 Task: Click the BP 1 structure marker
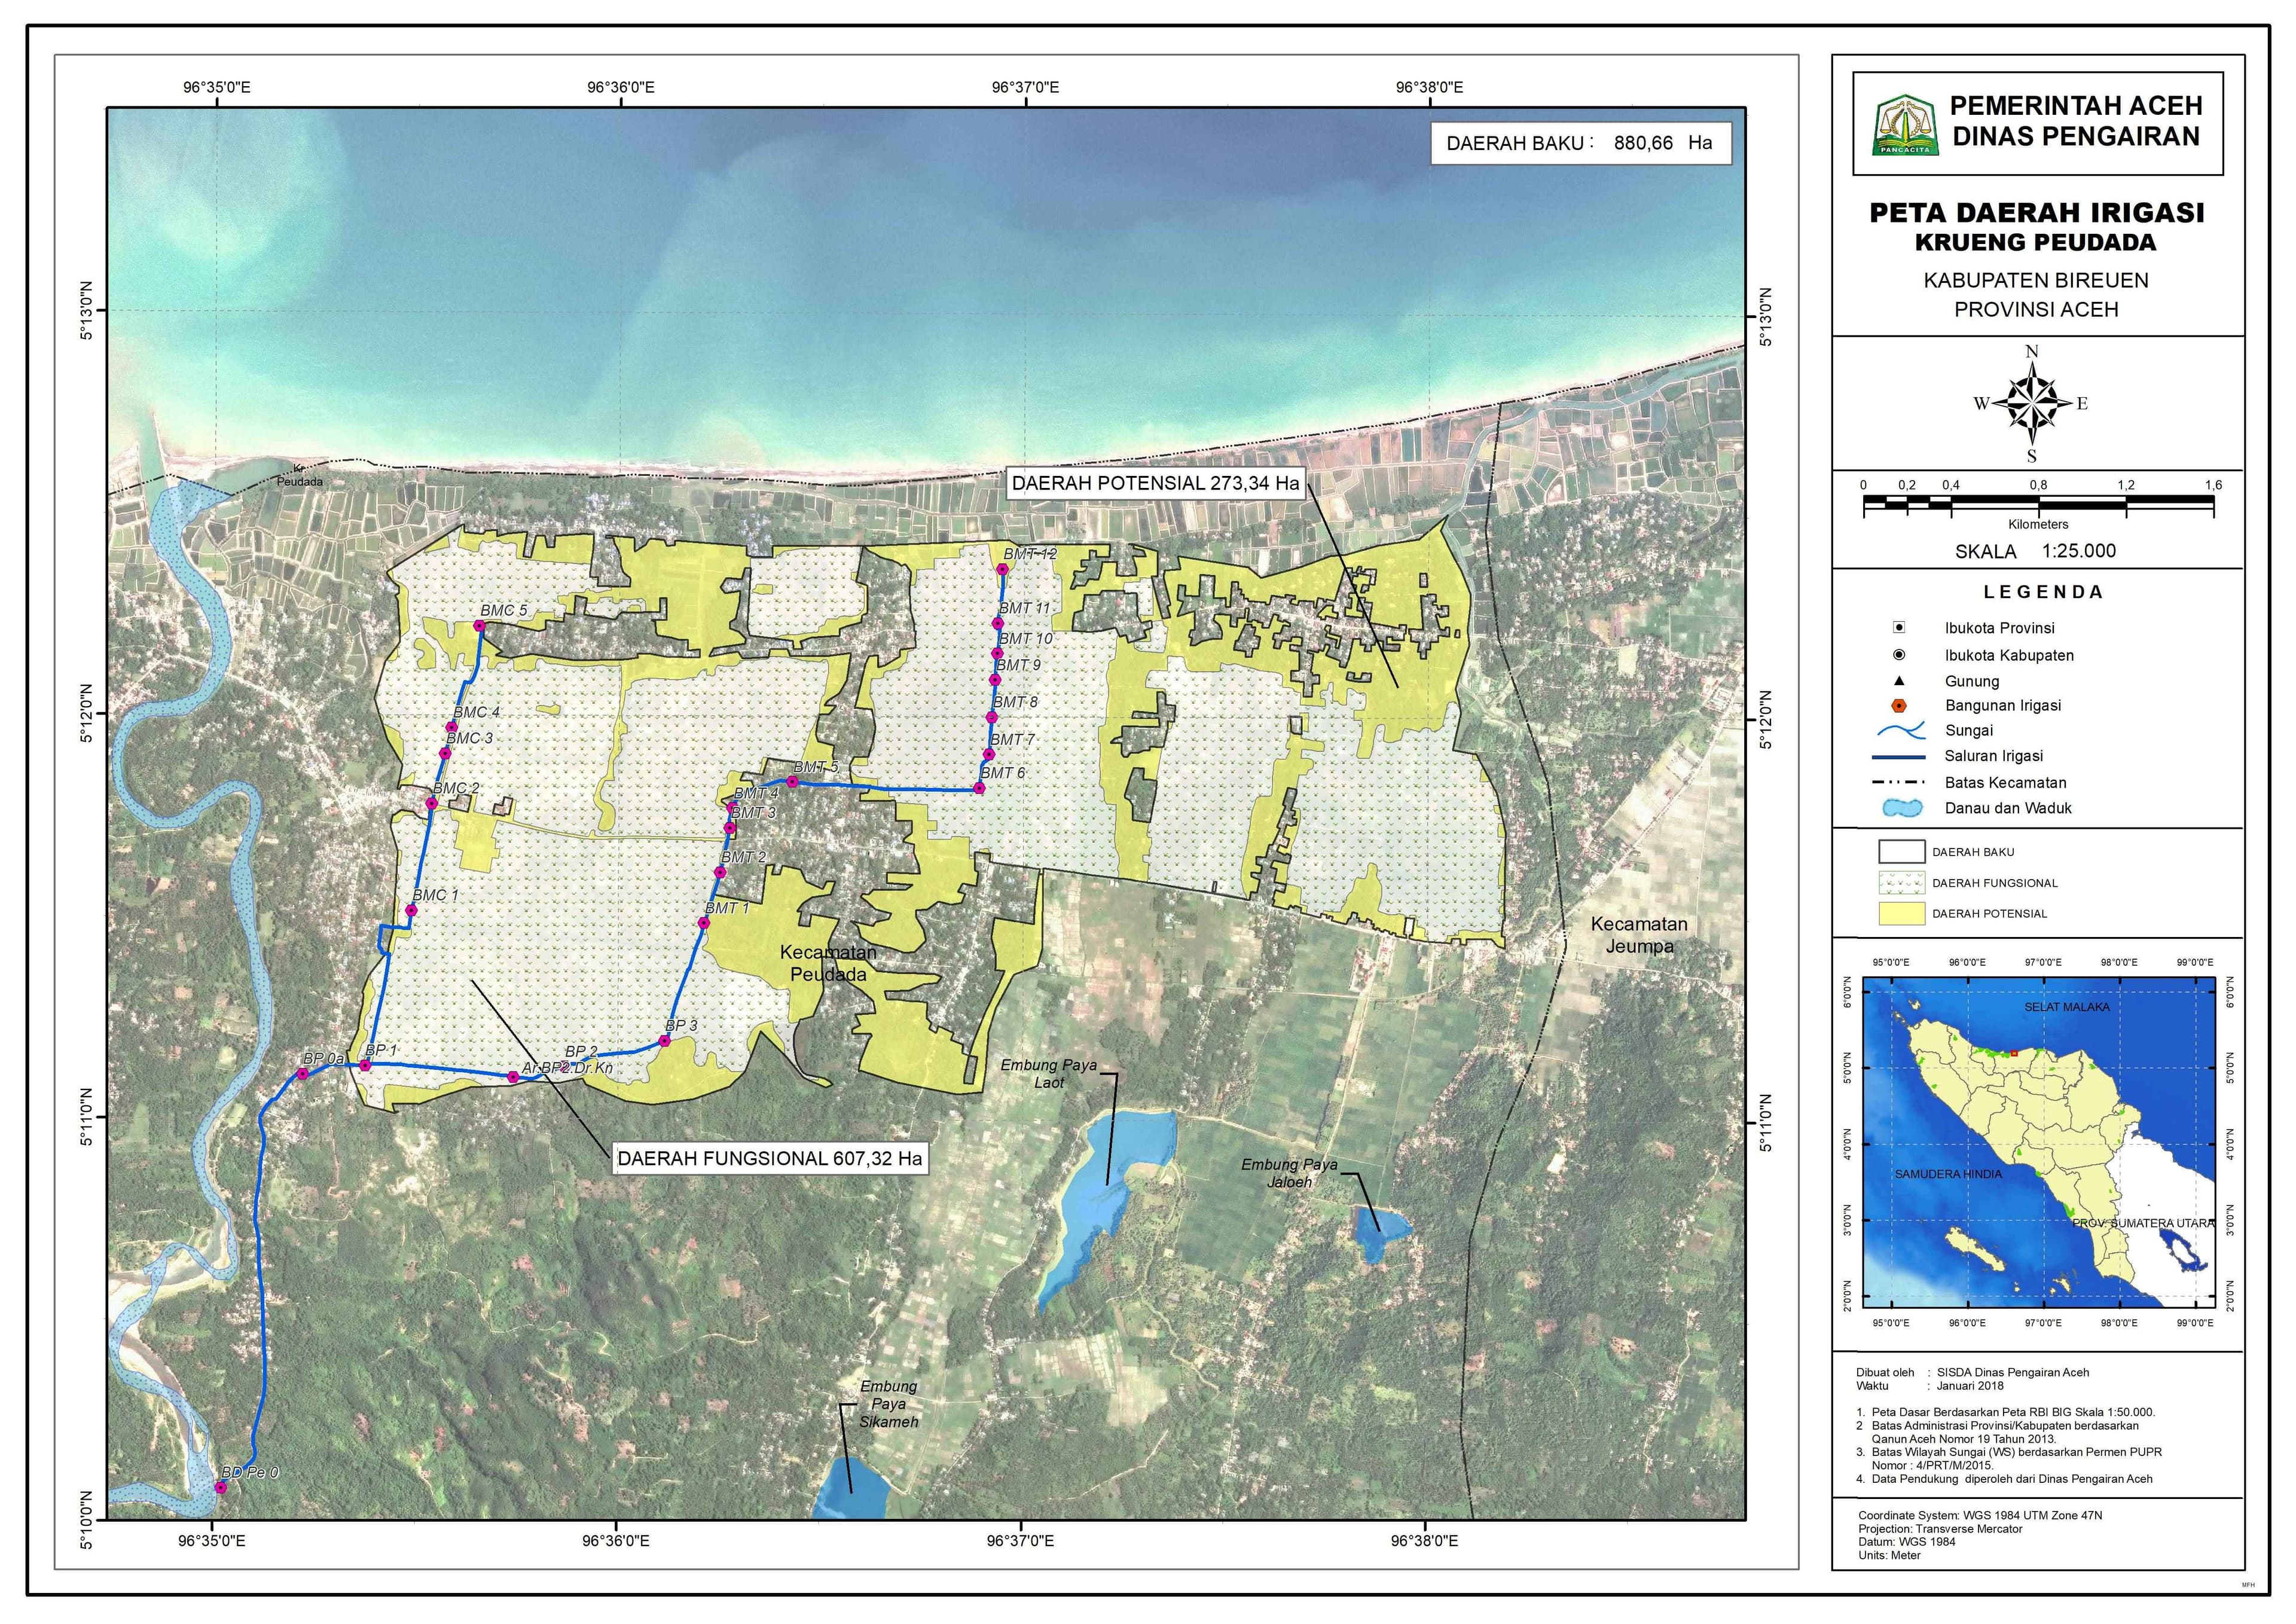tap(366, 1066)
